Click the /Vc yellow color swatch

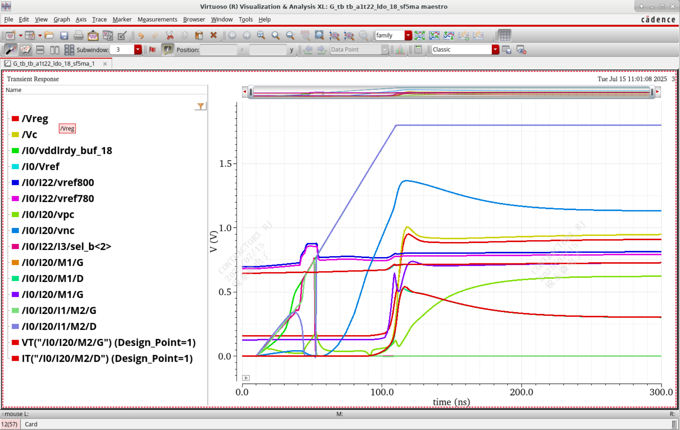[x=15, y=134]
